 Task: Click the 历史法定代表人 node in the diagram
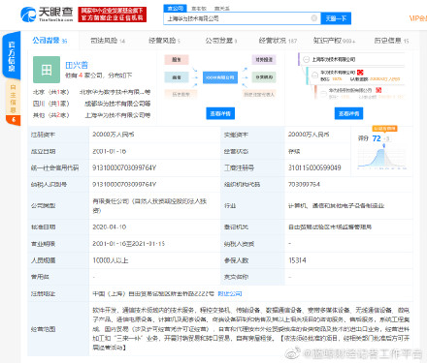(x=259, y=95)
